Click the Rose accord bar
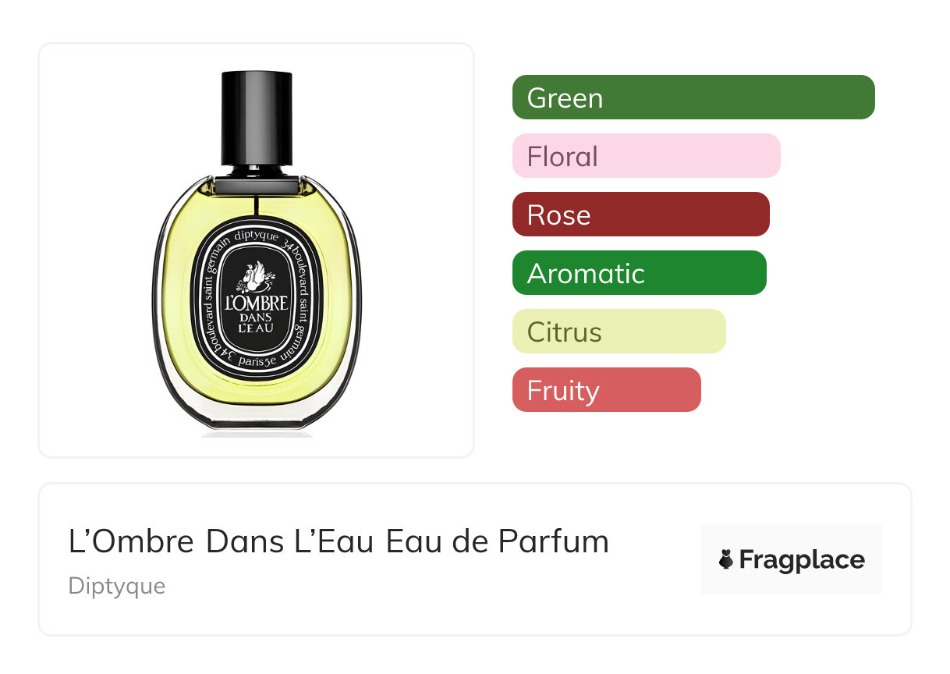The image size is (950, 674). click(x=641, y=215)
